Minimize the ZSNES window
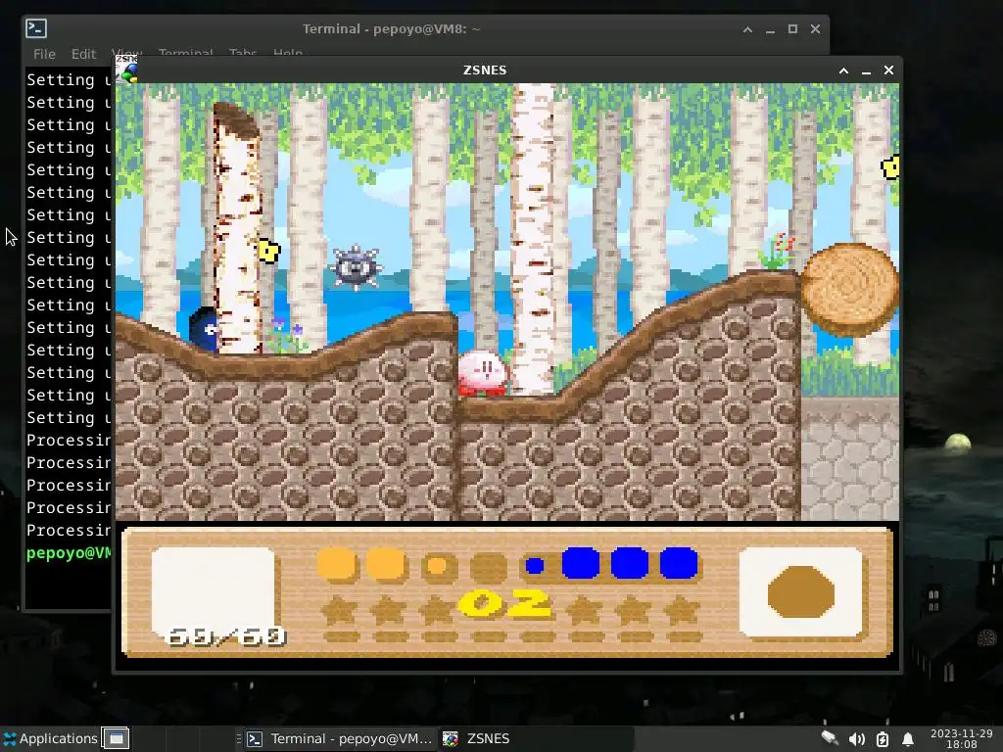This screenshot has height=752, width=1003. pos(866,70)
